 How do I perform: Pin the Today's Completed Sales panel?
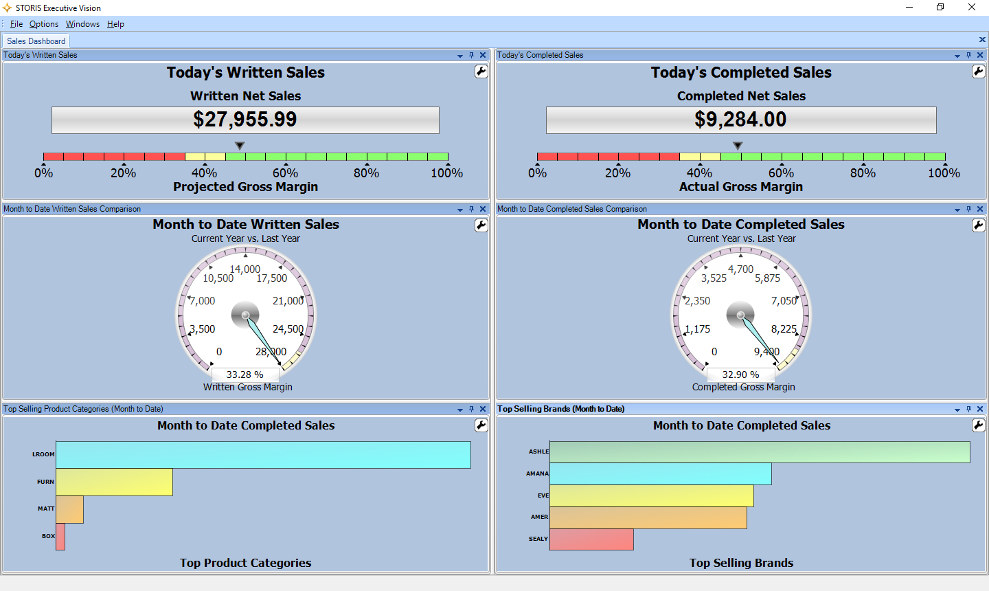coord(968,55)
